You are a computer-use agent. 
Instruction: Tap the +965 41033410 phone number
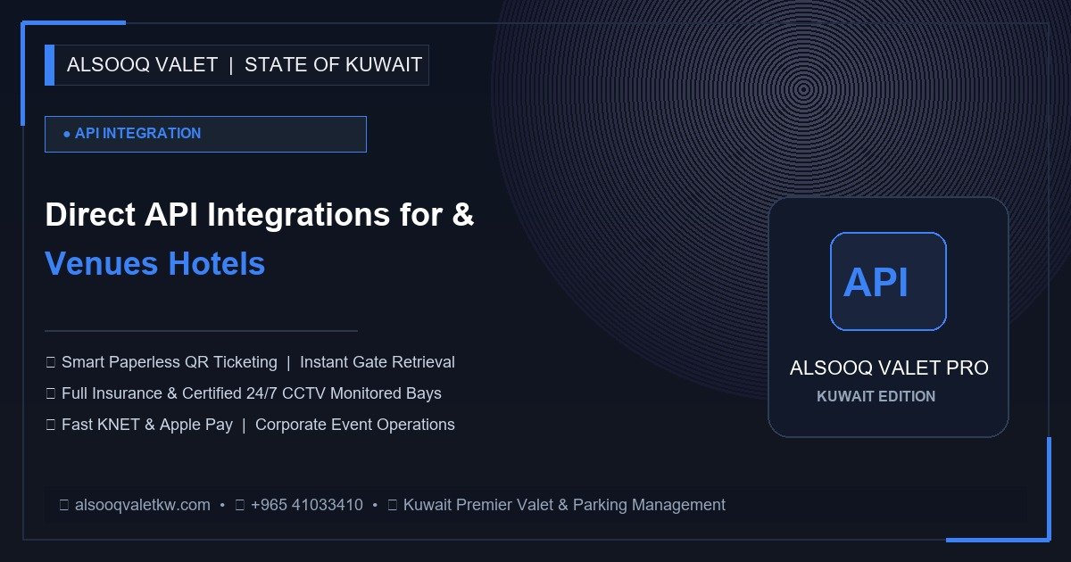click(307, 505)
